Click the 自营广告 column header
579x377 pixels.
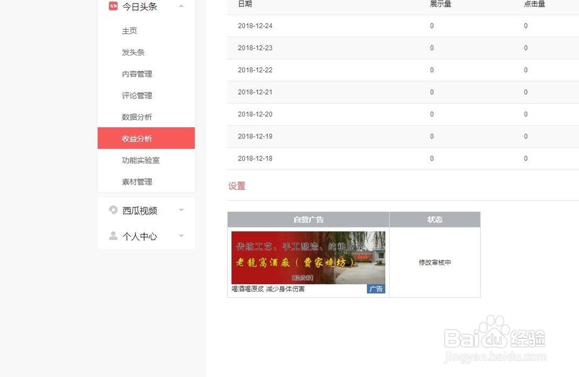309,219
